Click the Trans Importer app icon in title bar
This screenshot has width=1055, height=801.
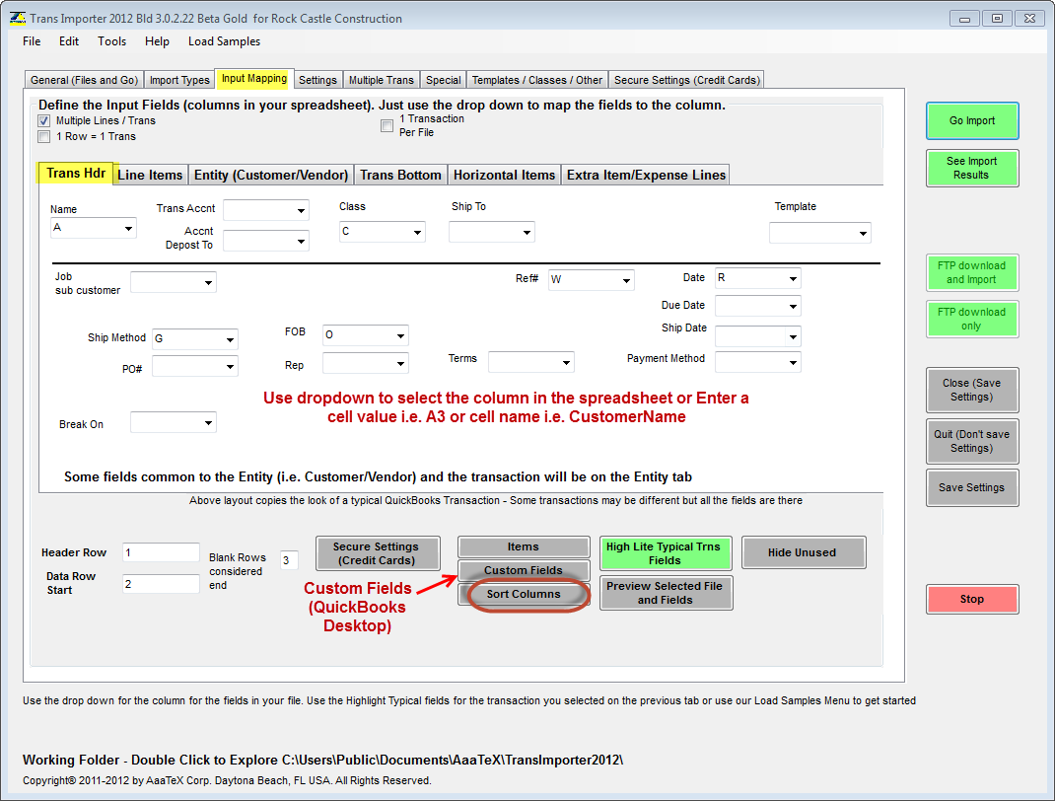(x=18, y=18)
